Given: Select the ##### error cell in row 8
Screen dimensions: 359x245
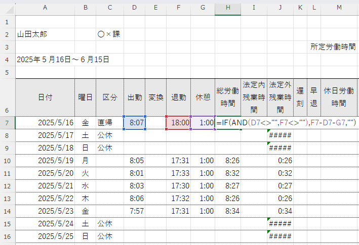Looking at the screenshot, I should 280,135.
